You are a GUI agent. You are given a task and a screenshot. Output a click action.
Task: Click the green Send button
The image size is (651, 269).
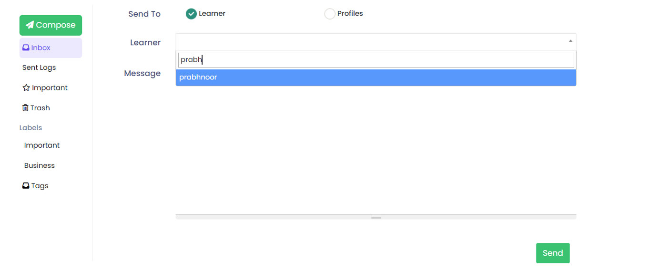[553, 253]
